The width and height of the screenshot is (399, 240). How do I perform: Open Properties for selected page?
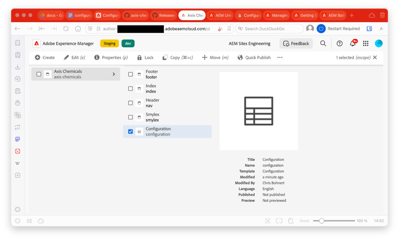coord(111,57)
